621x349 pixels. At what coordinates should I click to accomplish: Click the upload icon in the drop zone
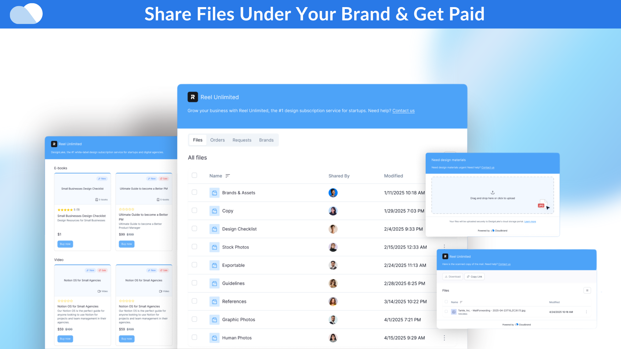coord(493,192)
